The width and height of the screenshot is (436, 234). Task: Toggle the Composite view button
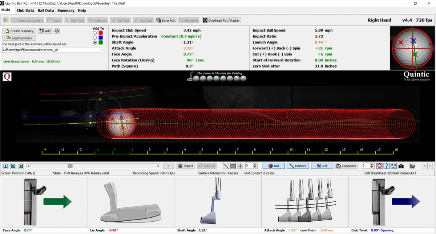tap(346, 166)
